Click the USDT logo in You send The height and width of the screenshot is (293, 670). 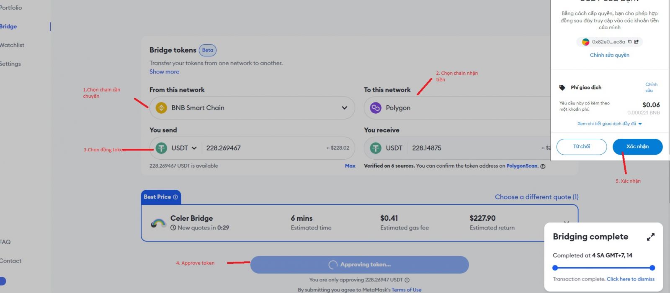tap(161, 148)
